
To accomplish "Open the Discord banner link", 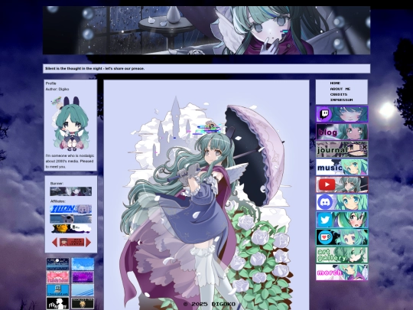I will point(342,202).
